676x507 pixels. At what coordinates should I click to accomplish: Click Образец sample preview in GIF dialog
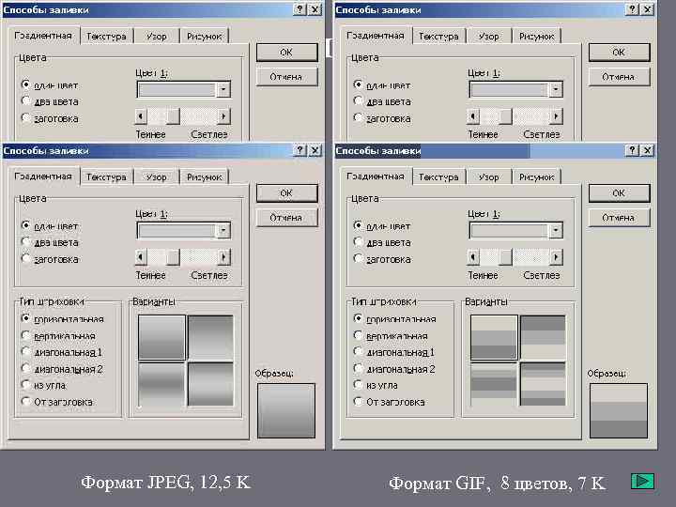click(x=619, y=411)
